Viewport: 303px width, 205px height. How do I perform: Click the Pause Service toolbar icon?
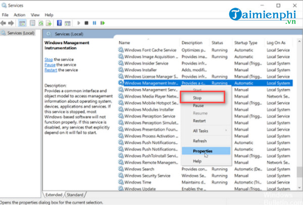tap(94, 23)
